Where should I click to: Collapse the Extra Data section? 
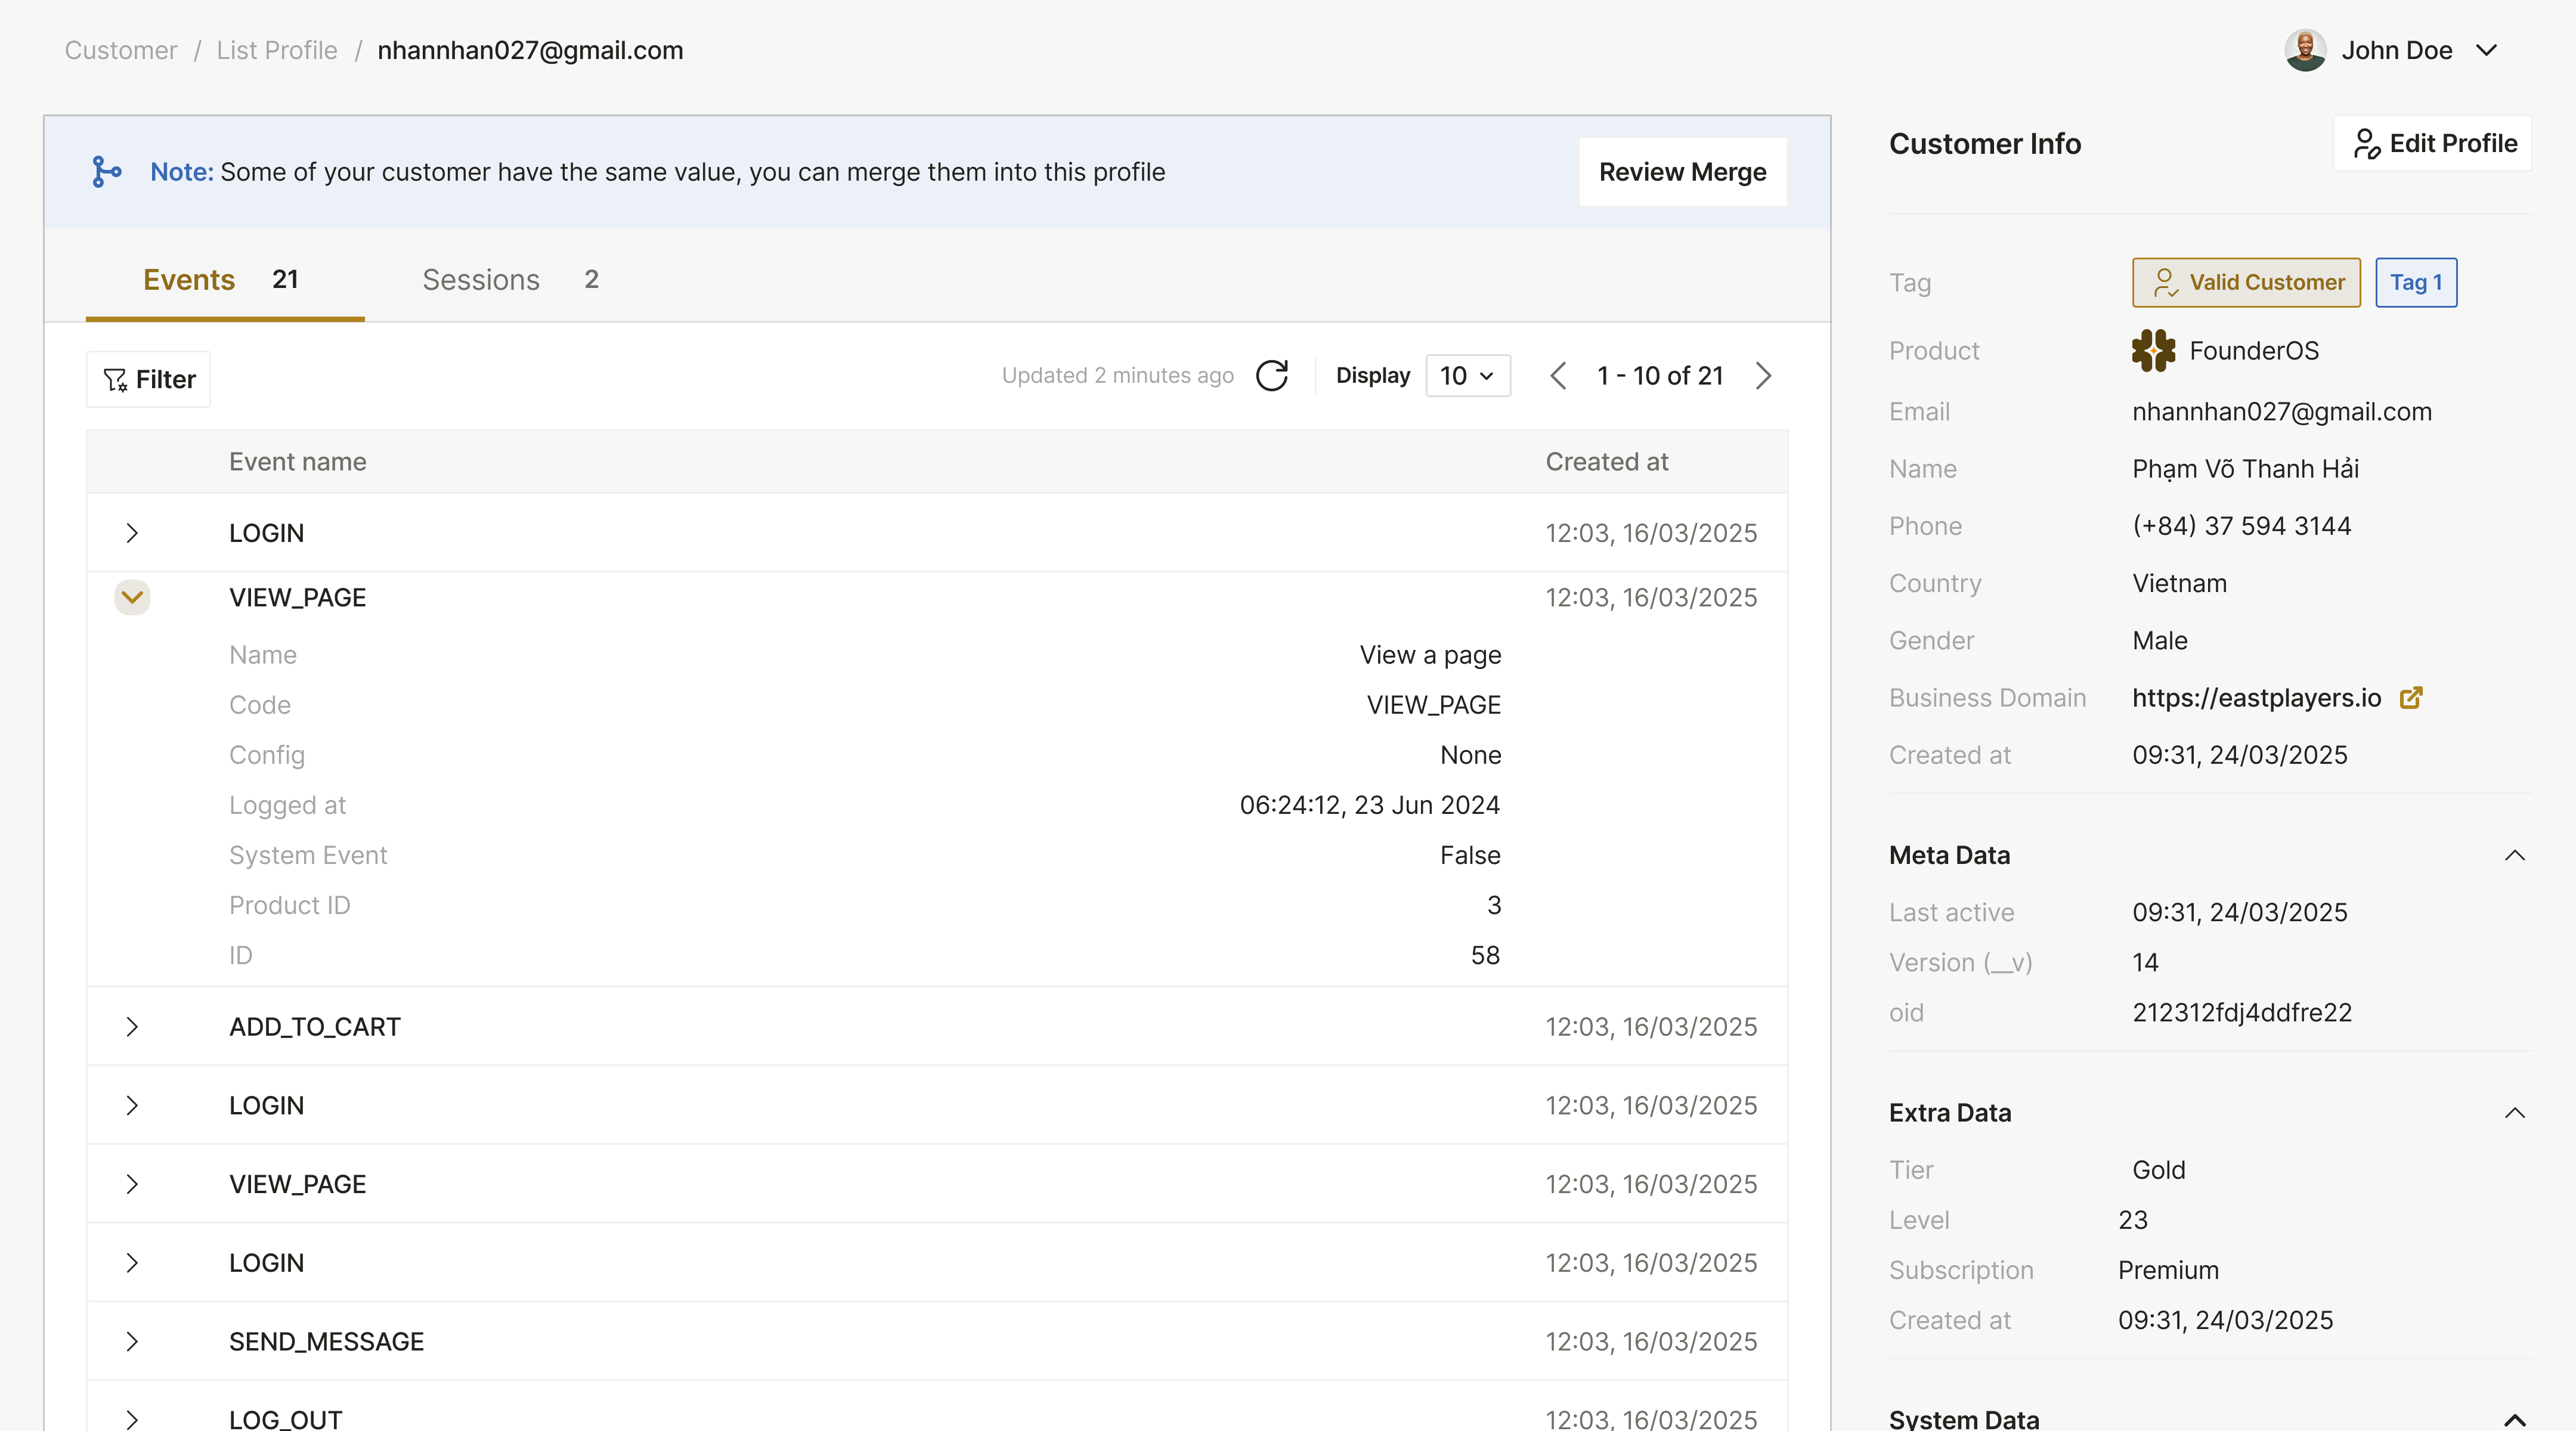click(2514, 1113)
